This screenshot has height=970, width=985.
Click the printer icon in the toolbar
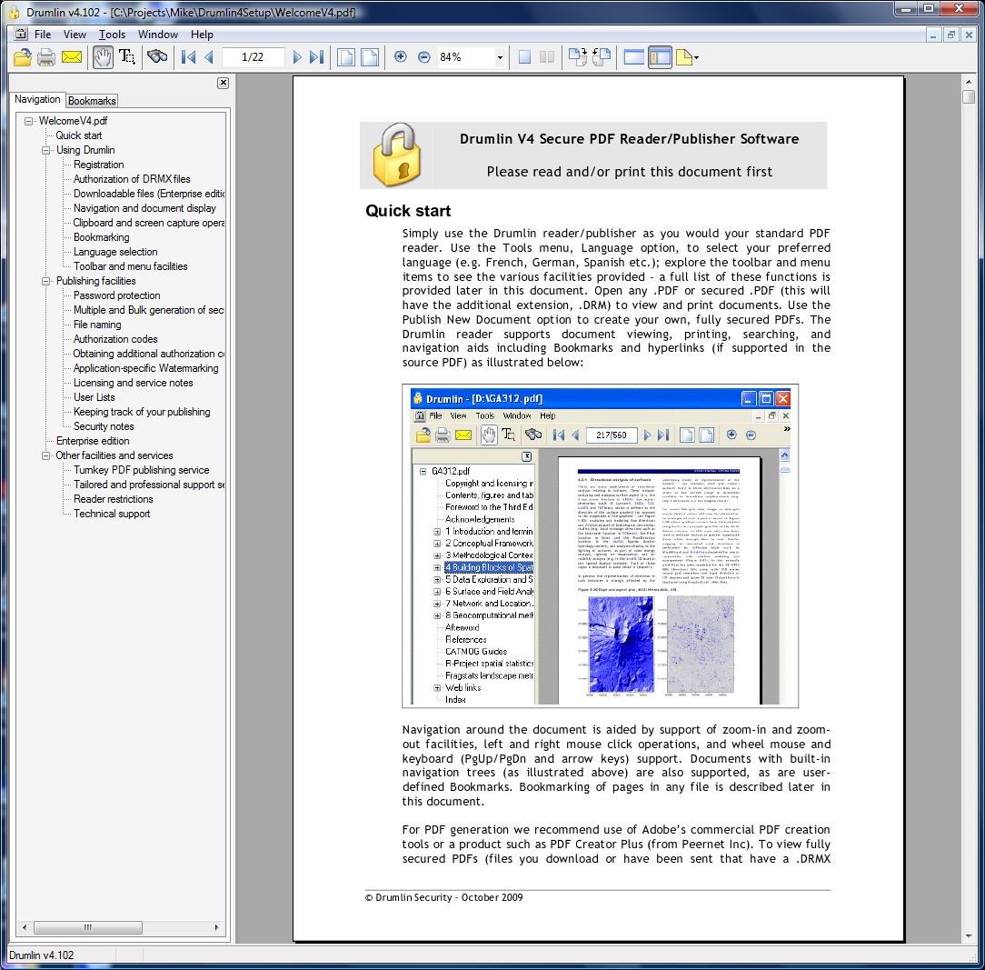click(x=46, y=57)
